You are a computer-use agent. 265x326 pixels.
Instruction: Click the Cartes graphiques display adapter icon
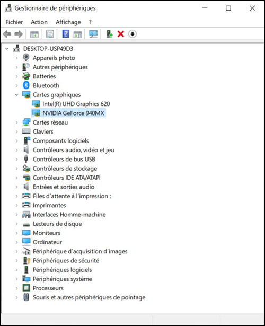(x=26, y=94)
